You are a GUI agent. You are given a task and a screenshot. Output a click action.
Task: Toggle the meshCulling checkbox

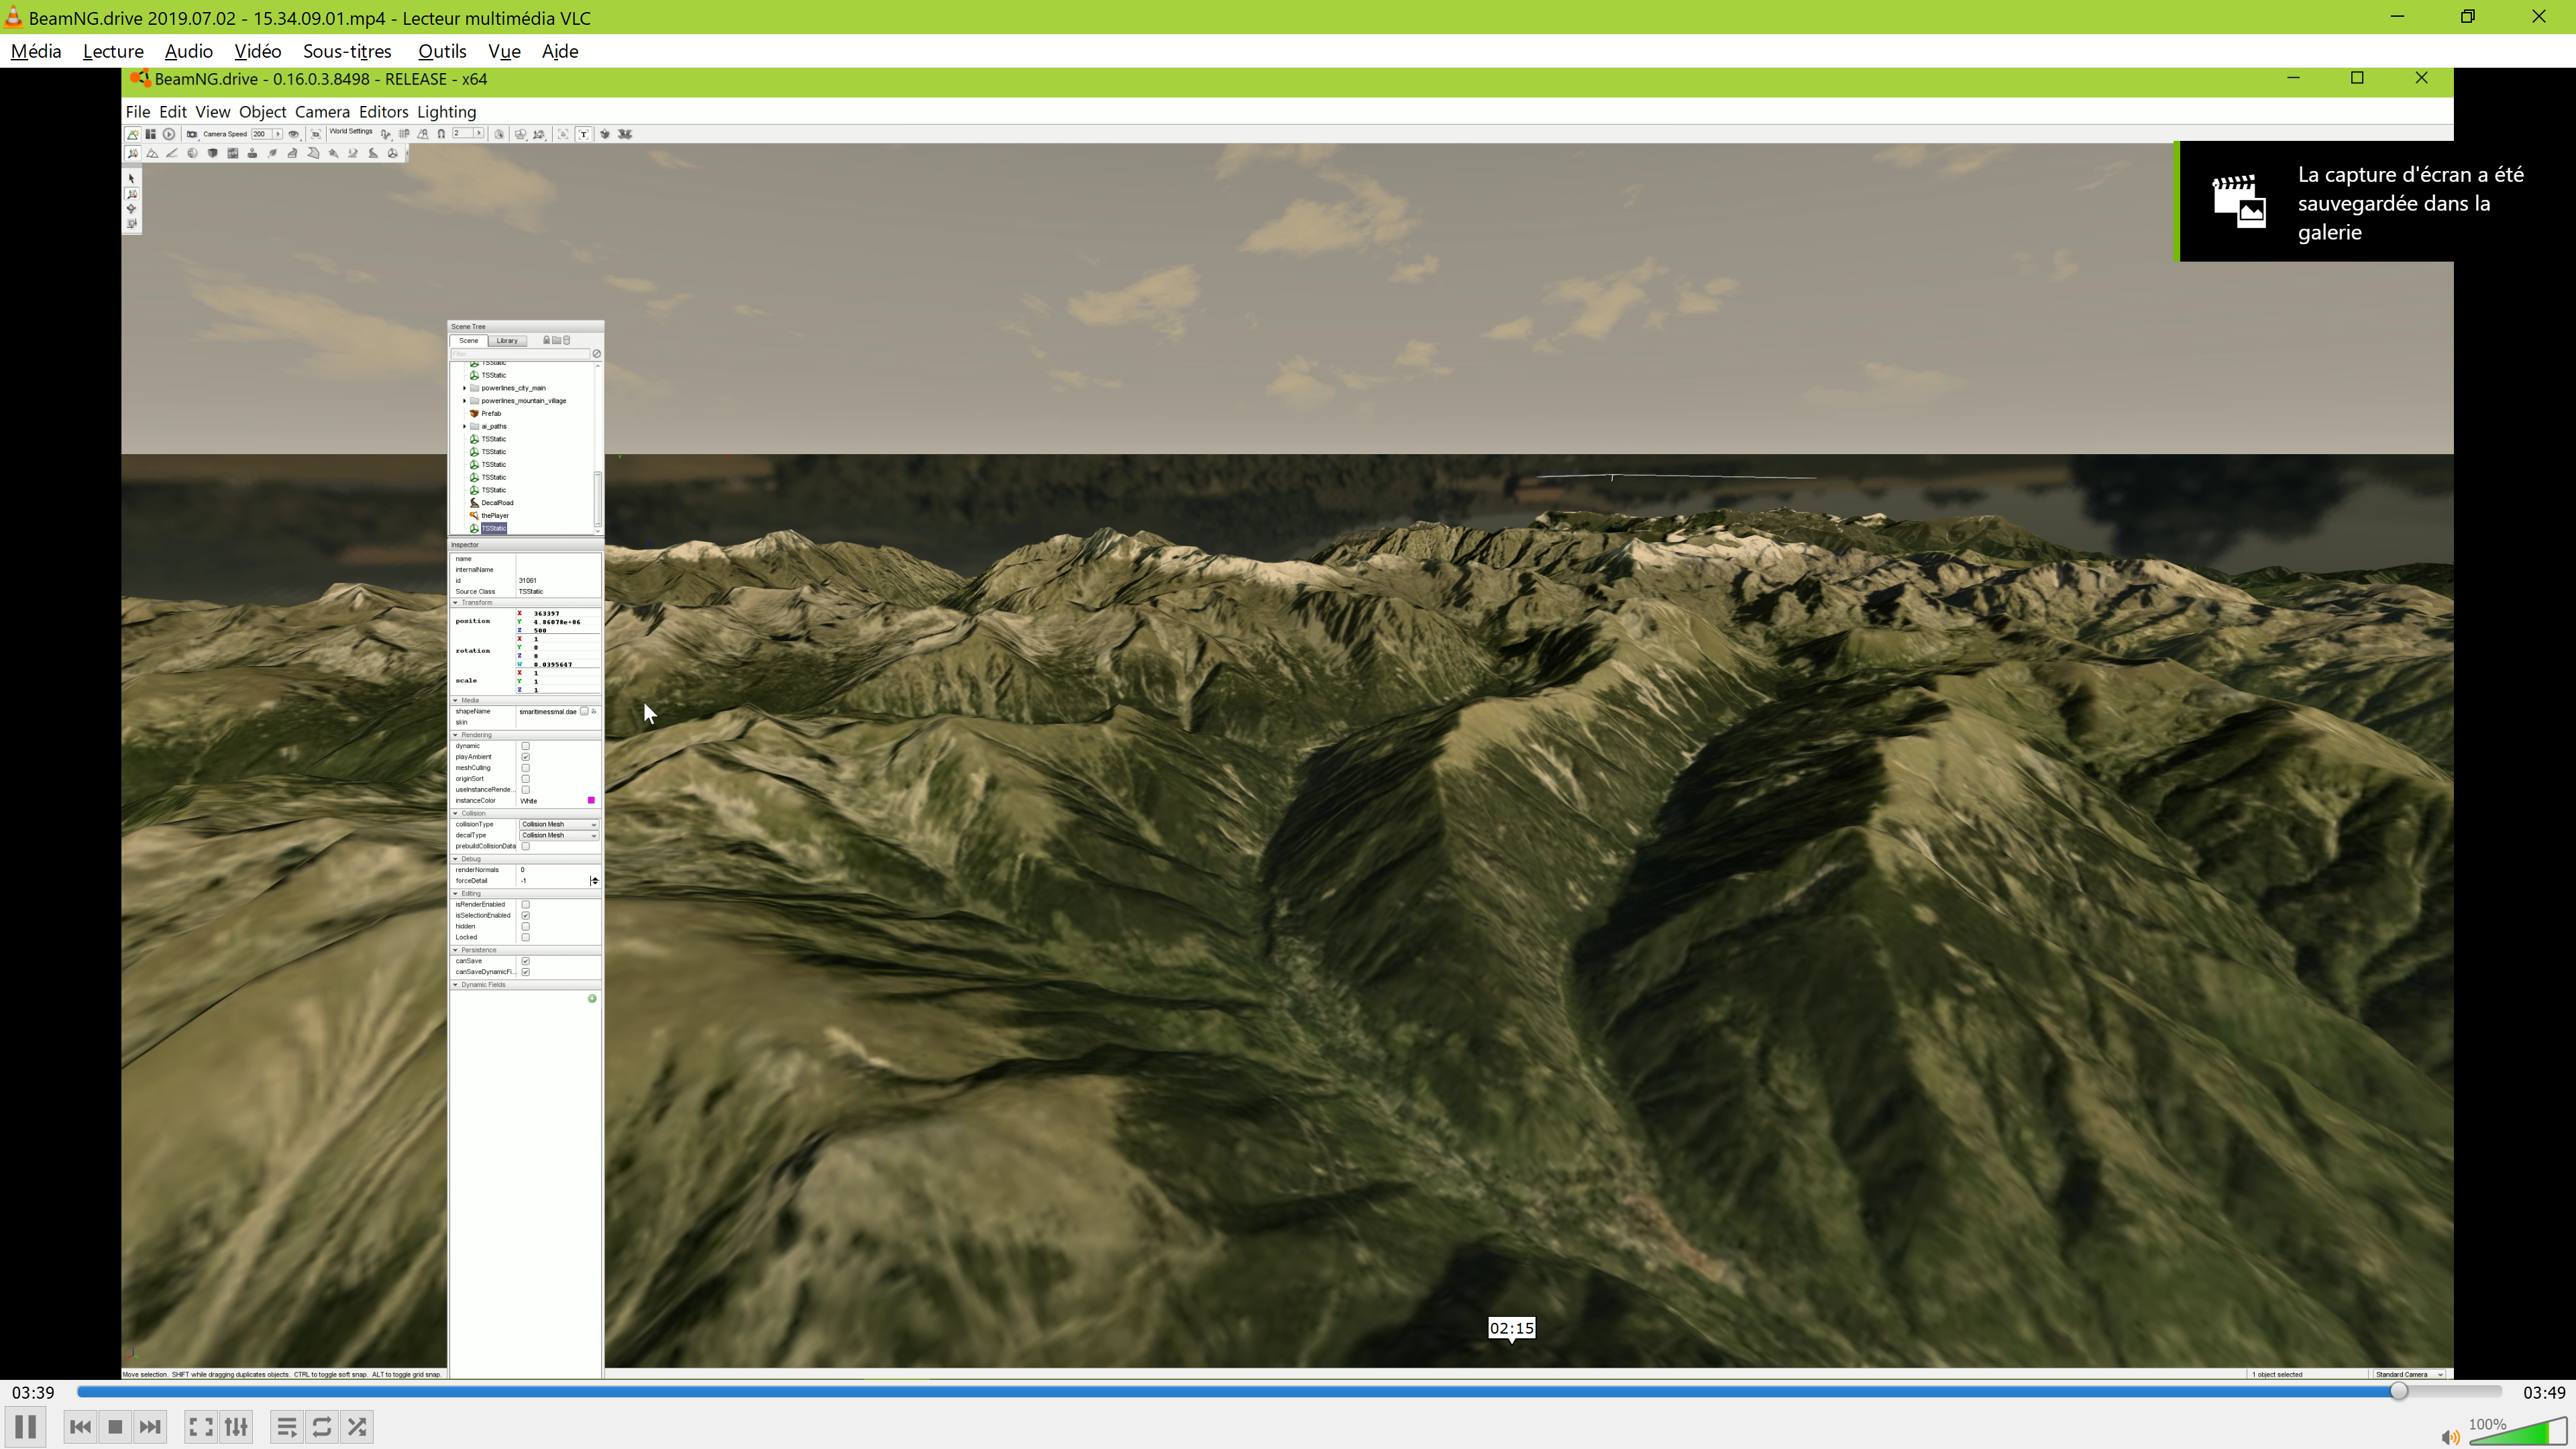(525, 768)
